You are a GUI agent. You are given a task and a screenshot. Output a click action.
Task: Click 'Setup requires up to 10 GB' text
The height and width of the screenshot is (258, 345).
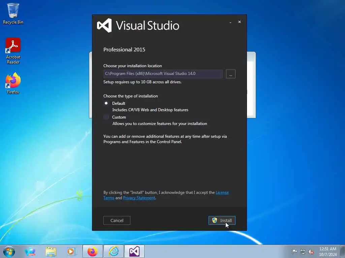click(x=143, y=82)
